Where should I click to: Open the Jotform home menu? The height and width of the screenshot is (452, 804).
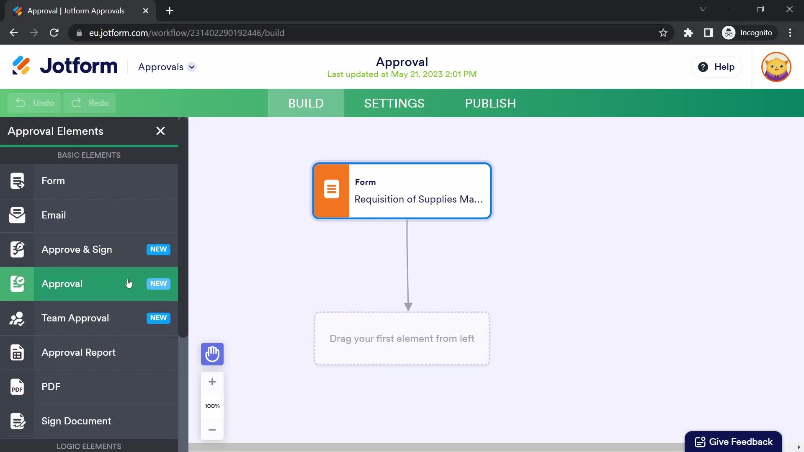pos(64,66)
